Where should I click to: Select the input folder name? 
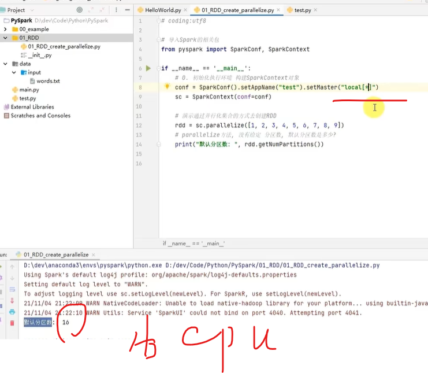pos(34,73)
